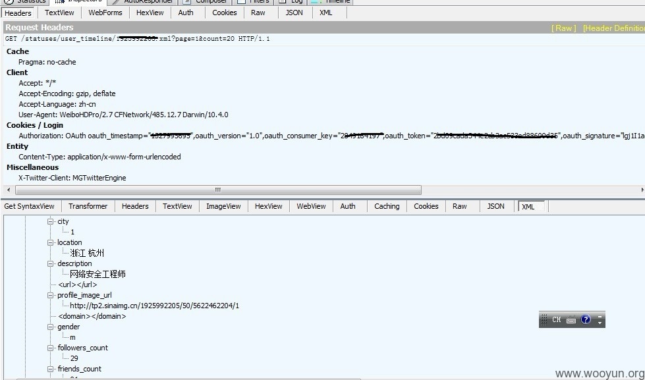Select followers_count value 29
The image size is (645, 380).
coord(74,358)
